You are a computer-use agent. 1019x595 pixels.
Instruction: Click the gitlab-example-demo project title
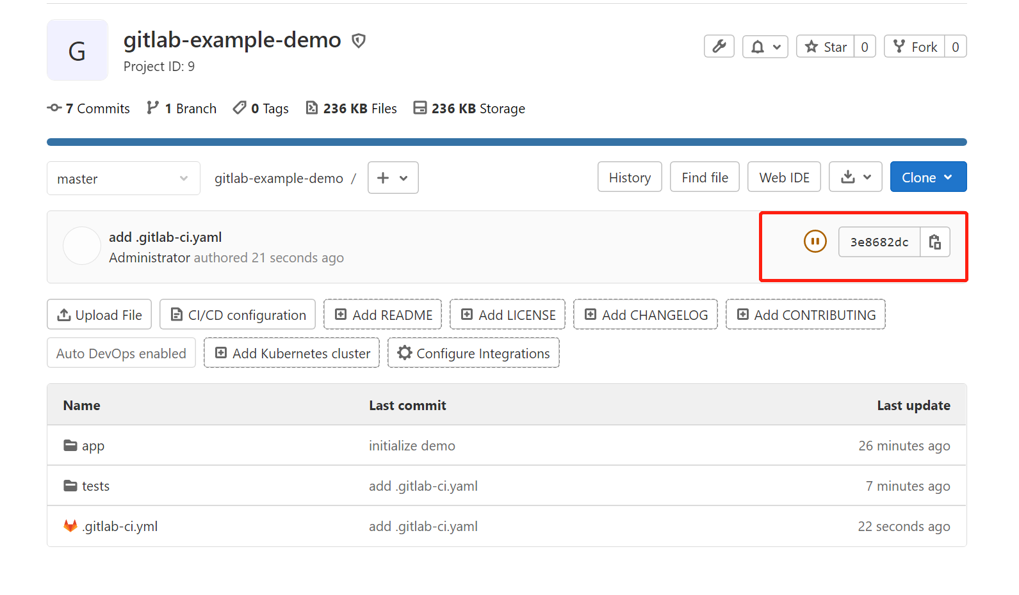tap(232, 40)
